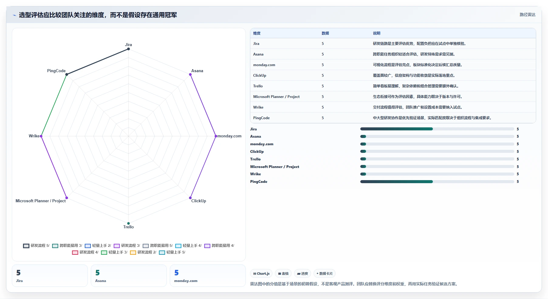Hide the 轻量上手 2/ legend series
This screenshot has width=548, height=299.
98,246
